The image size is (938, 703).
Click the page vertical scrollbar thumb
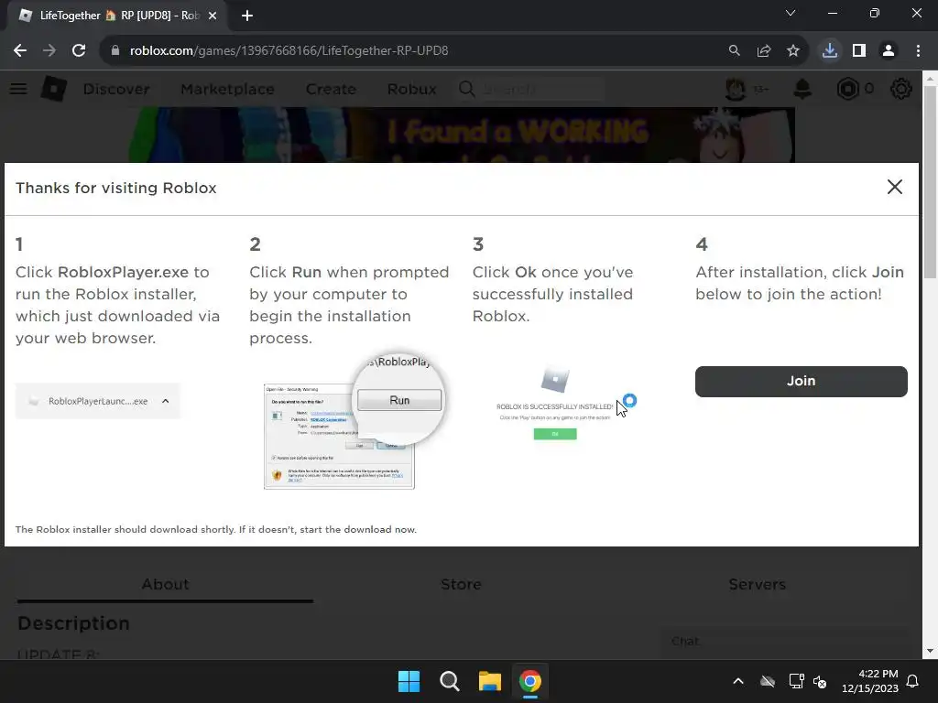coord(930,182)
